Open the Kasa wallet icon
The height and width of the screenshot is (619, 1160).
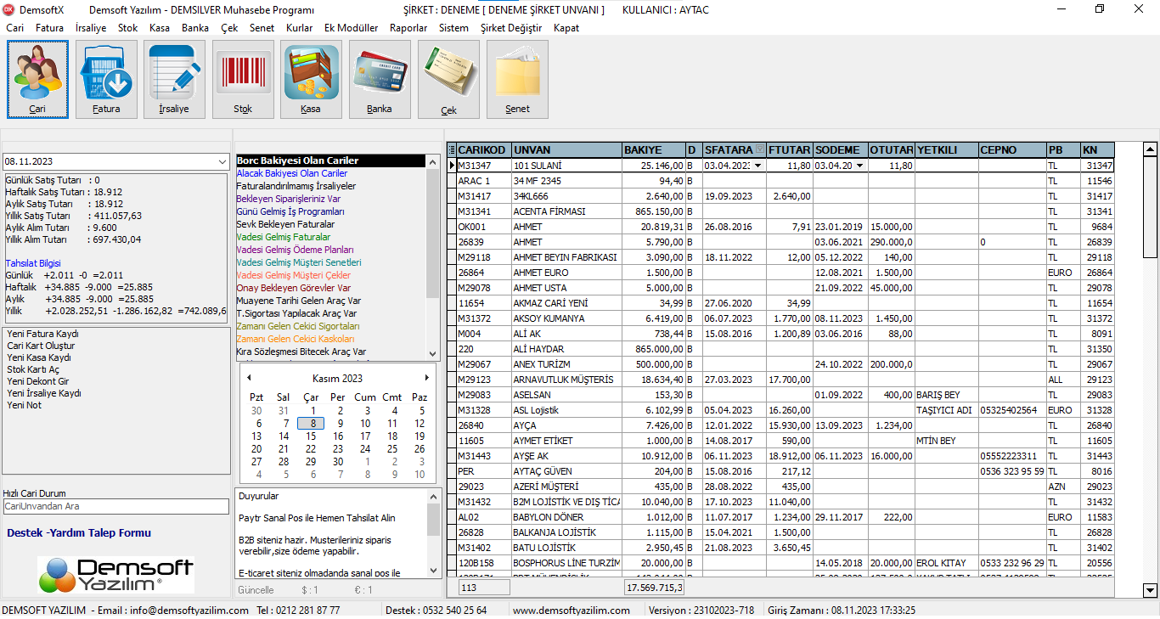pyautogui.click(x=311, y=79)
